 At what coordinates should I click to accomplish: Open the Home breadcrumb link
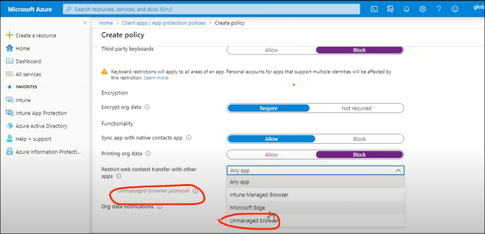[x=106, y=23]
